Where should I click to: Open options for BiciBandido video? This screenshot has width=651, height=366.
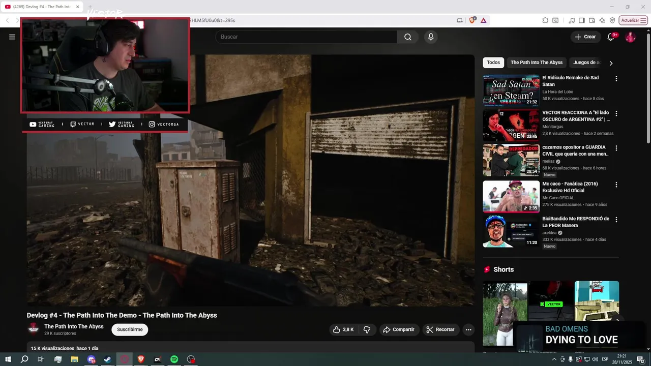tap(616, 220)
